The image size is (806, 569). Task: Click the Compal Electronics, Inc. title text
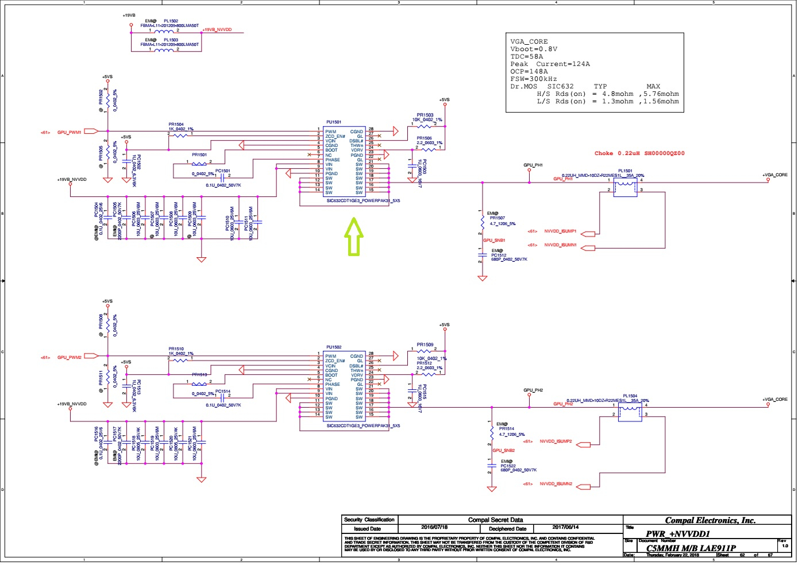[x=710, y=520]
